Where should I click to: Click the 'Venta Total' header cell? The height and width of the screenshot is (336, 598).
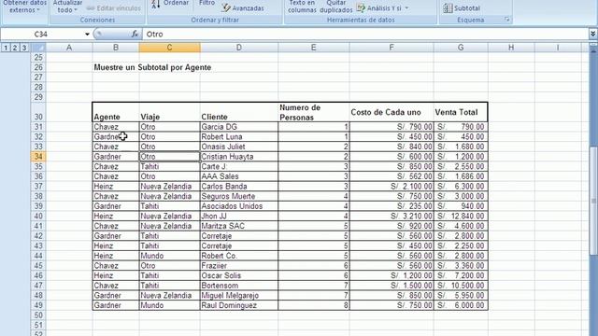point(461,112)
